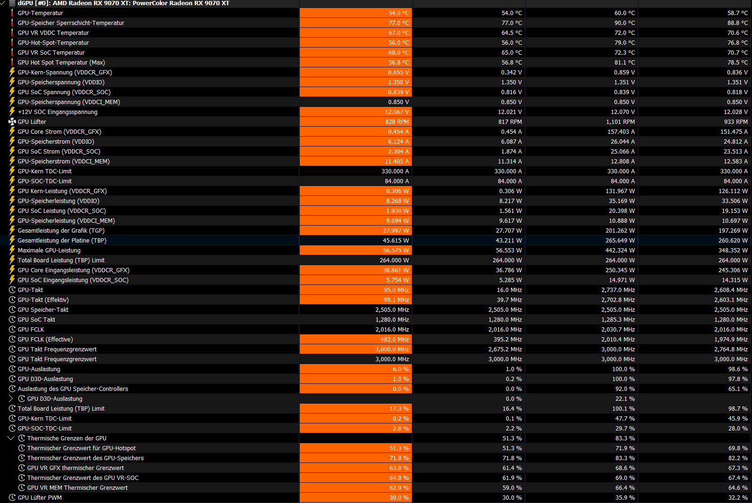Click lightning icon of GPU-Kern-Spannung (VDDCR_GFX)

click(x=12, y=72)
